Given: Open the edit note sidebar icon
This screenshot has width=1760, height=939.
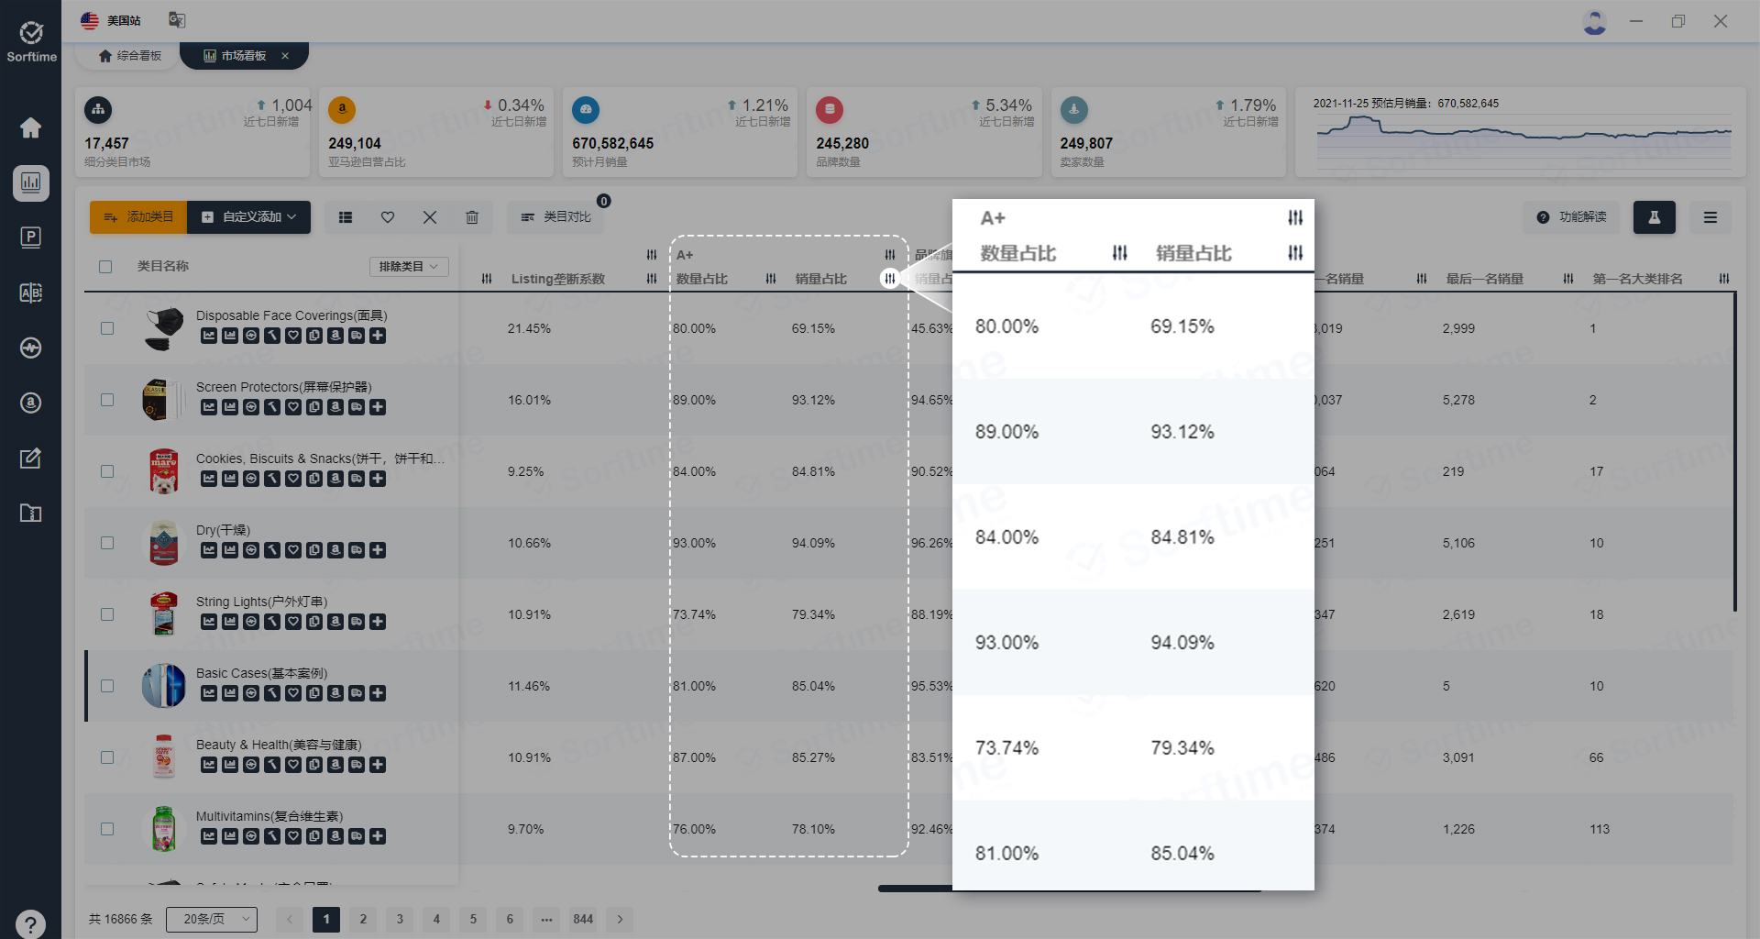Looking at the screenshot, I should tap(30, 458).
